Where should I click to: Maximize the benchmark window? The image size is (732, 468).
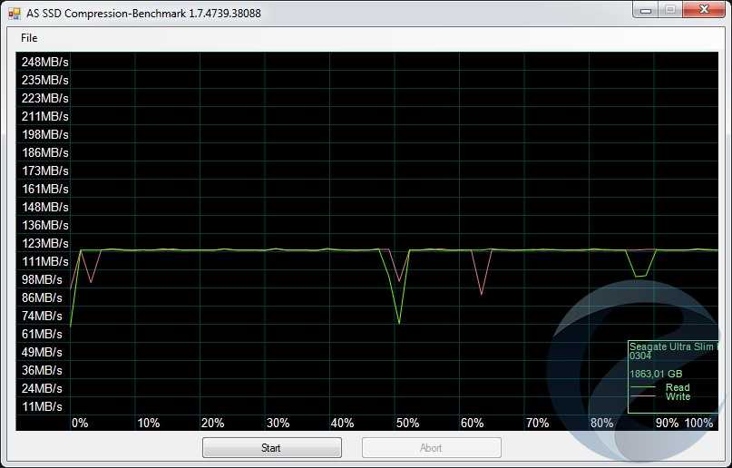click(669, 10)
